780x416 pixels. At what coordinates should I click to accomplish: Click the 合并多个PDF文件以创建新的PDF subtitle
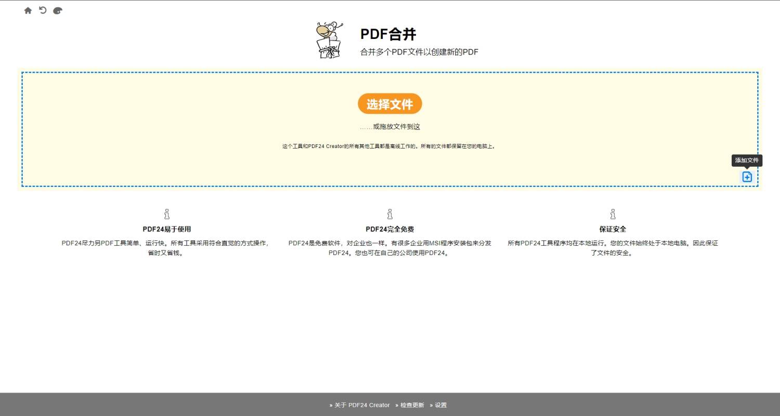point(419,52)
